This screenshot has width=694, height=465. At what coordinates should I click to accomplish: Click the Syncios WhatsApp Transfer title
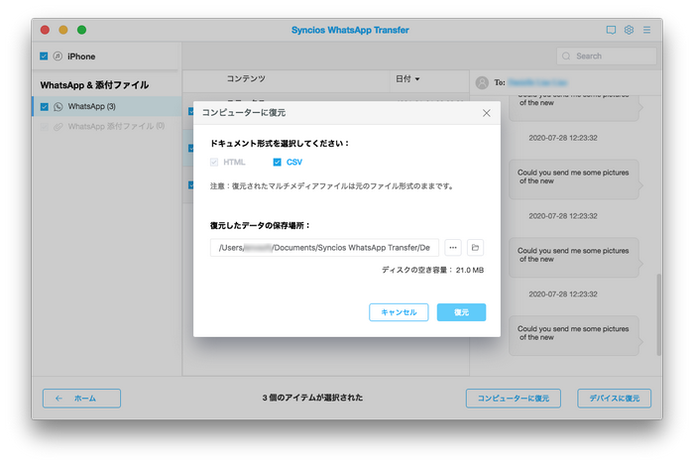tap(350, 30)
